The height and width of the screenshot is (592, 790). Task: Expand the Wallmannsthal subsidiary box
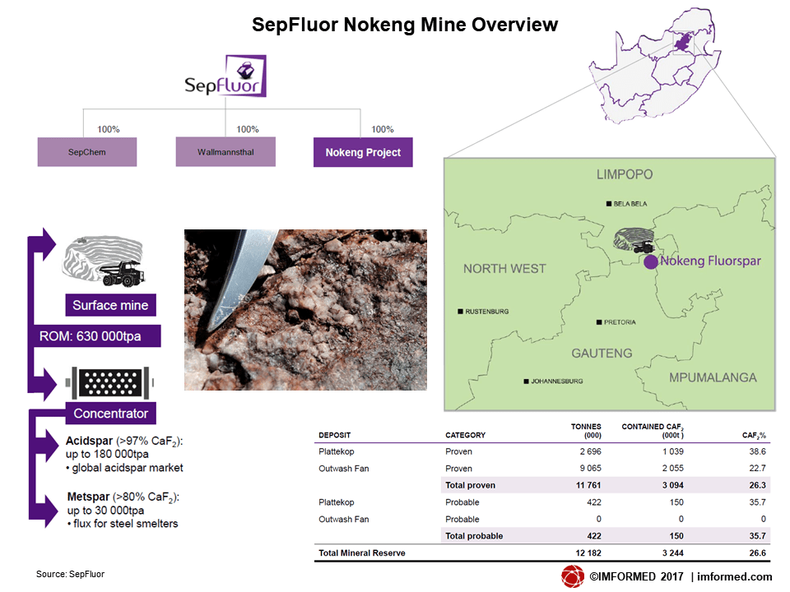tap(225, 152)
